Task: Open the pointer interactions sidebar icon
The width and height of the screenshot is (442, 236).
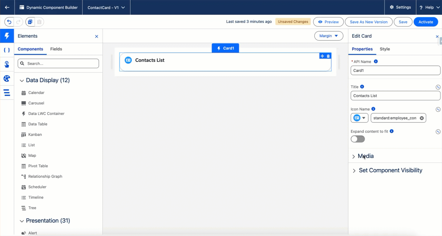Action: [7, 64]
